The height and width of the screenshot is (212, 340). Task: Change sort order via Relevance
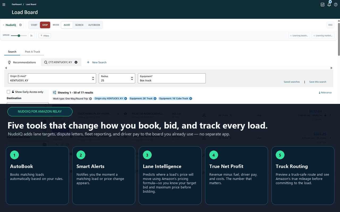(x=325, y=92)
